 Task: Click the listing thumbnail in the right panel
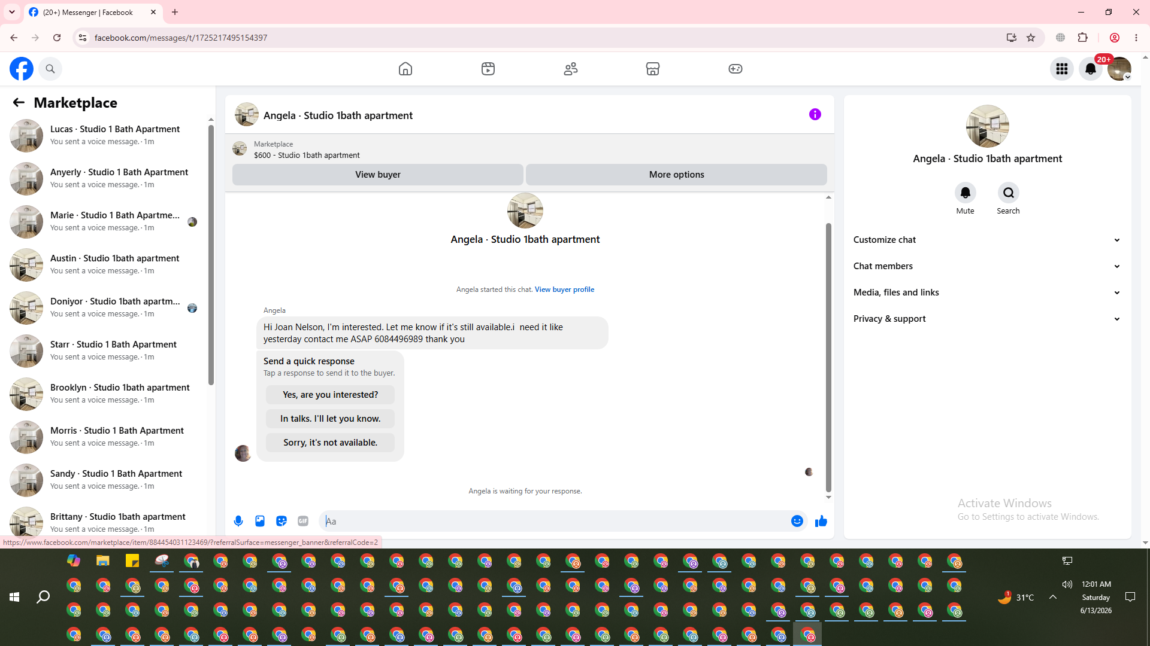pyautogui.click(x=987, y=126)
